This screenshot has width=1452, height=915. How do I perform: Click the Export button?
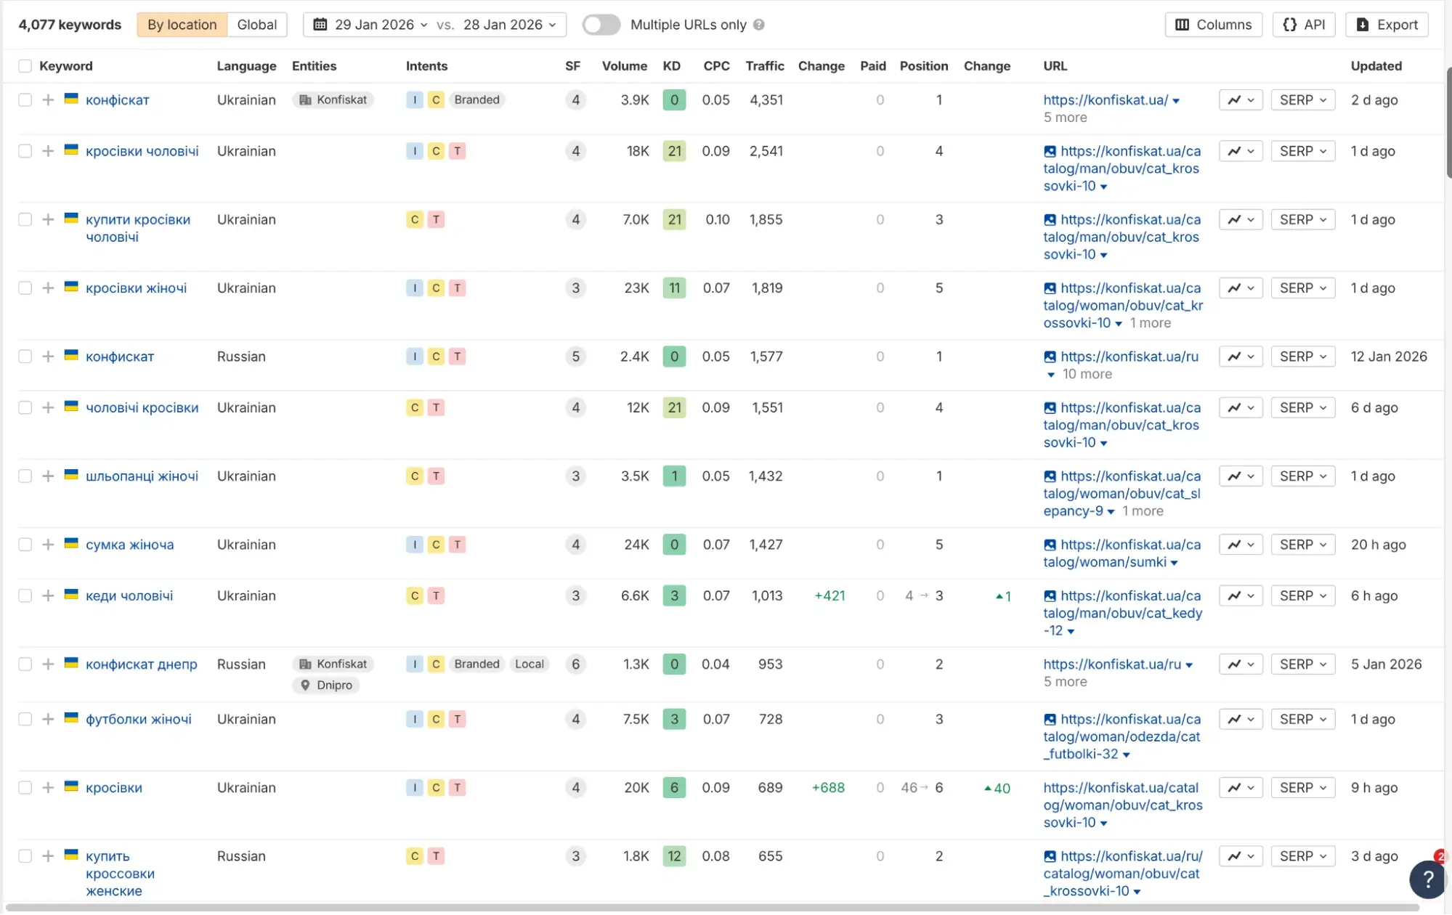tap(1386, 25)
